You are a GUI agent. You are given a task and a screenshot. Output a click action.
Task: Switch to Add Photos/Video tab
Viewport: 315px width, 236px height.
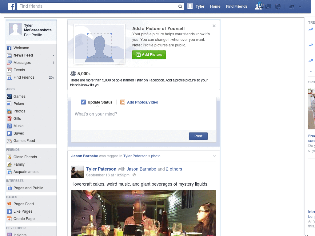139,102
